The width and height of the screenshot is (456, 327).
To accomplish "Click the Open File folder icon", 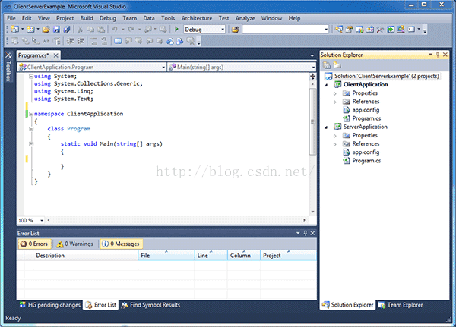I will click(46, 30).
